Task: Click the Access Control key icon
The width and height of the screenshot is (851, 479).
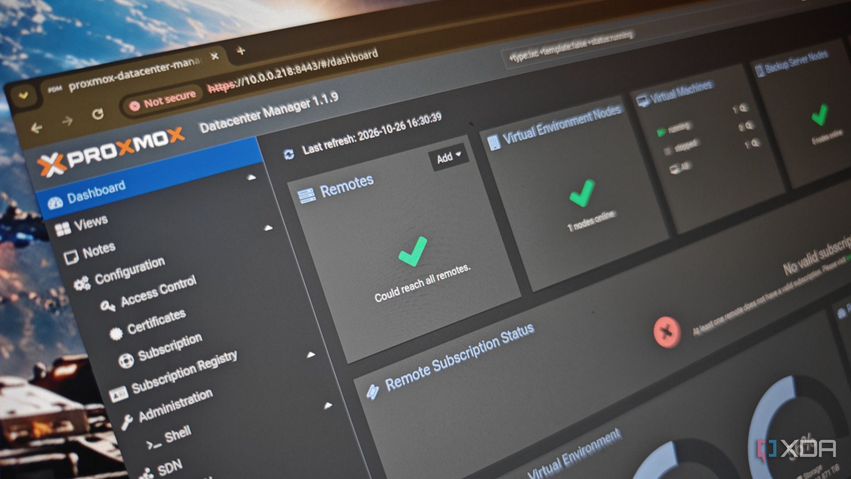Action: [x=108, y=306]
